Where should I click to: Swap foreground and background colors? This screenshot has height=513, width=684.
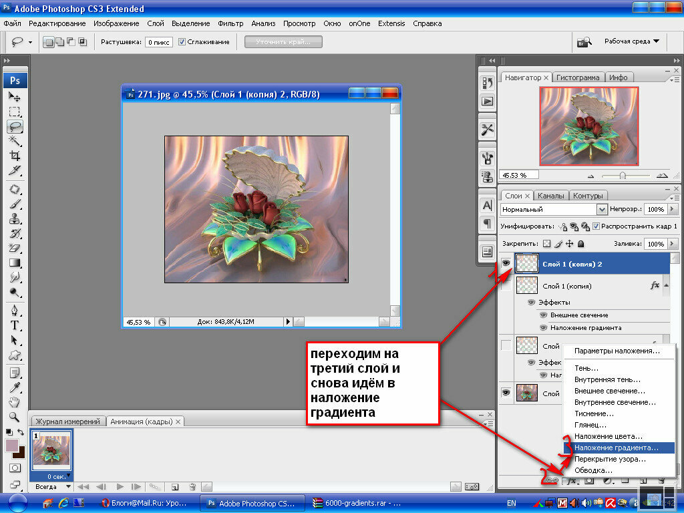coord(21,432)
